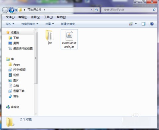This screenshot has width=159, height=130.
Task: Click the music note icon beside 音乐
Action: tap(10, 96)
